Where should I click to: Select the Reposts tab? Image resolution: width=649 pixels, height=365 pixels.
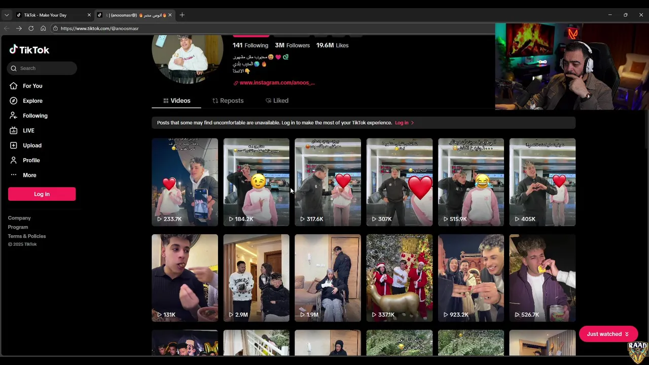click(228, 100)
